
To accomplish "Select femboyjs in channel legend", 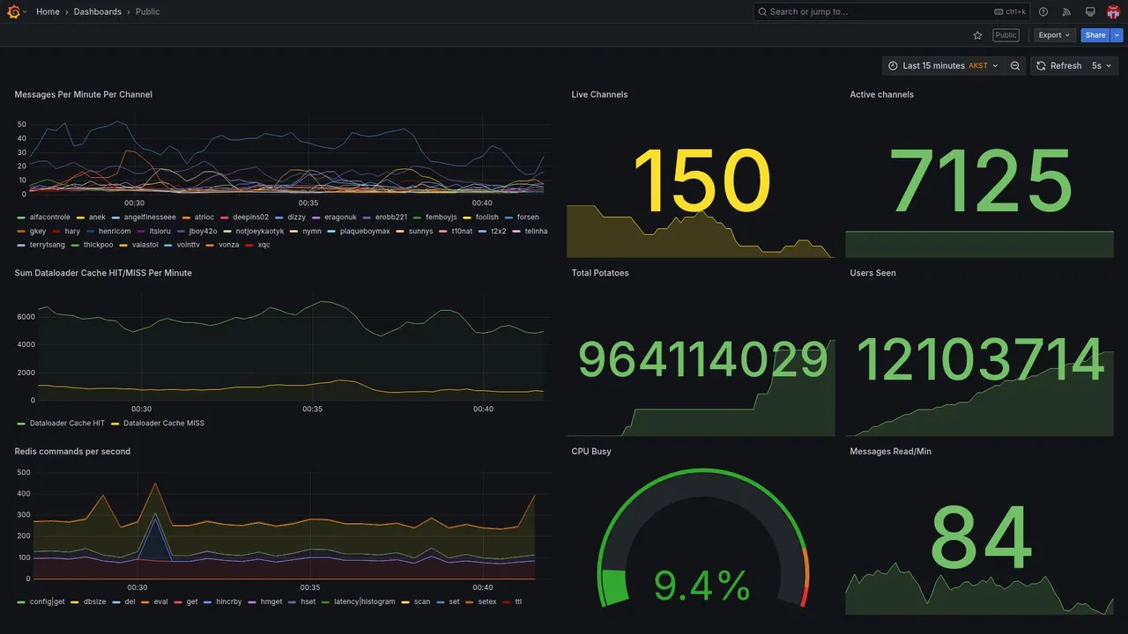I will (442, 217).
